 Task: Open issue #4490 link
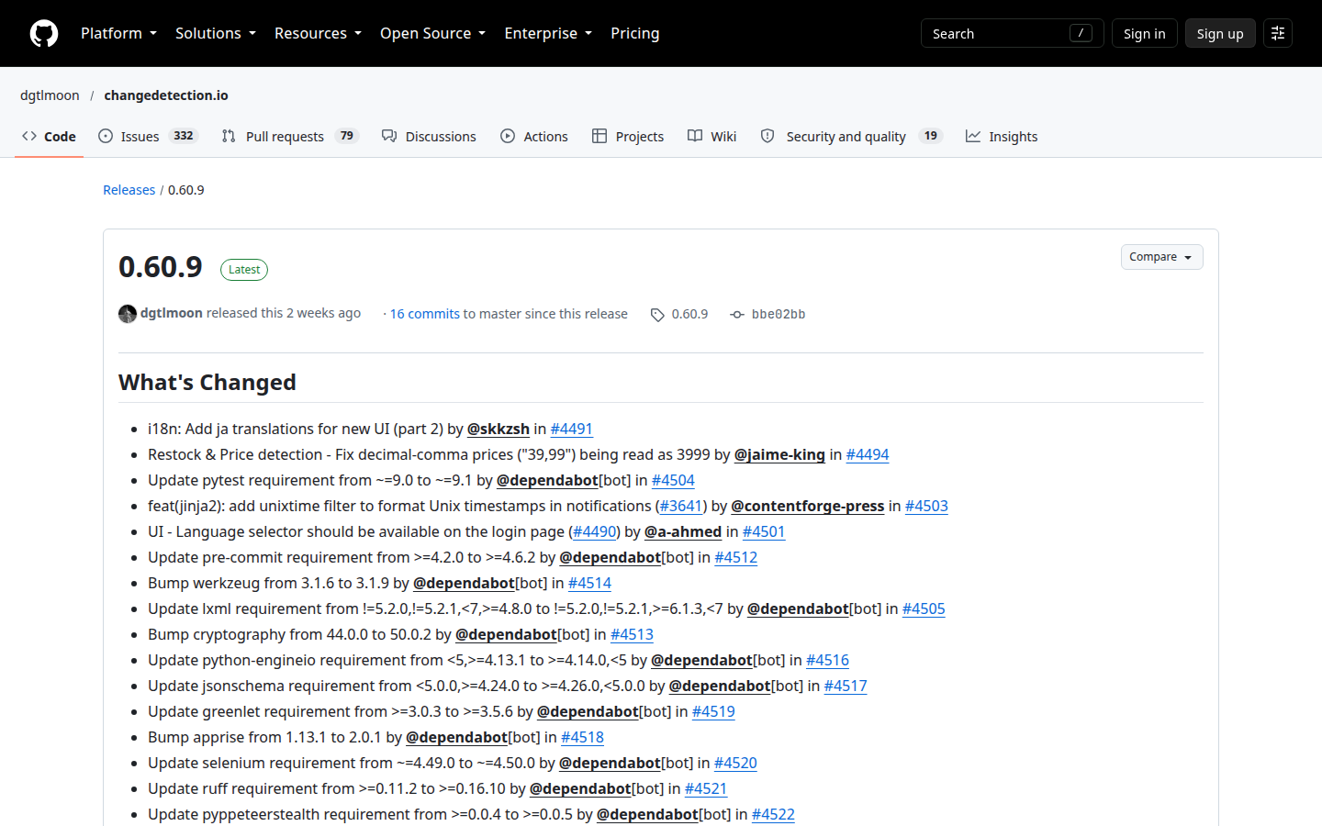595,531
